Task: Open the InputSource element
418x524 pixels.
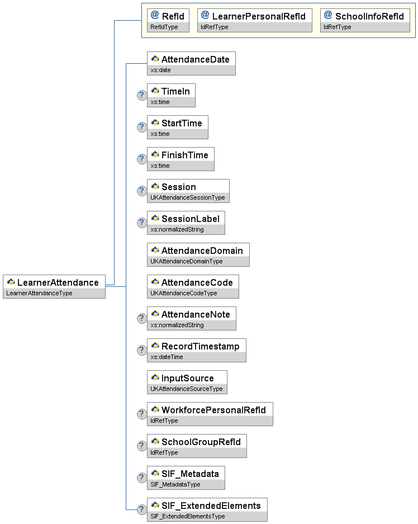Action: click(x=187, y=378)
